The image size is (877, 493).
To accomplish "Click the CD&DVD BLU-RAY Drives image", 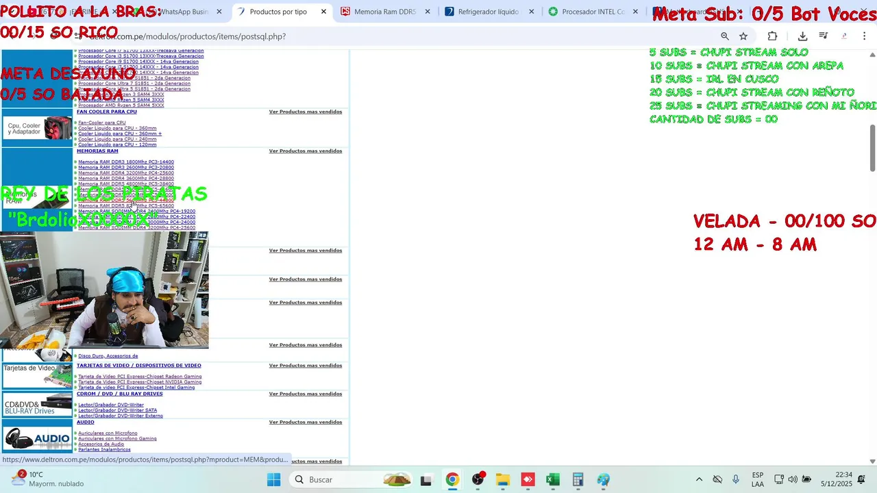I will click(x=37, y=404).
